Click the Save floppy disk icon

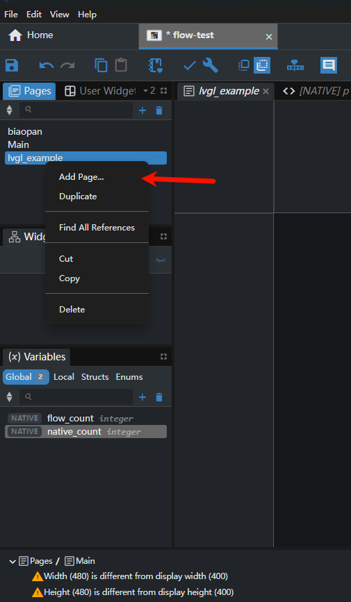12,65
